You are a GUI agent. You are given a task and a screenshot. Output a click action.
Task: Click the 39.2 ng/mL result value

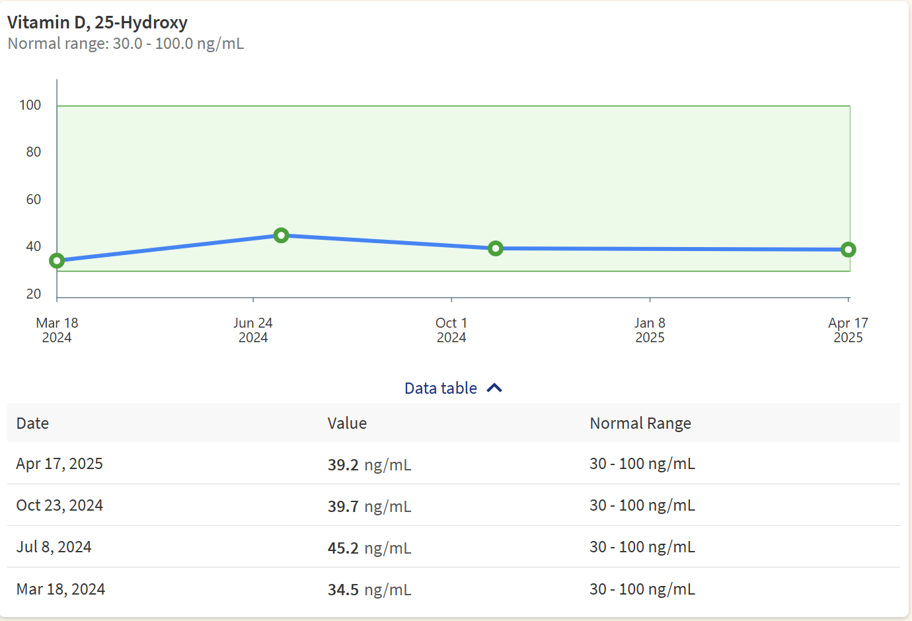click(x=369, y=465)
